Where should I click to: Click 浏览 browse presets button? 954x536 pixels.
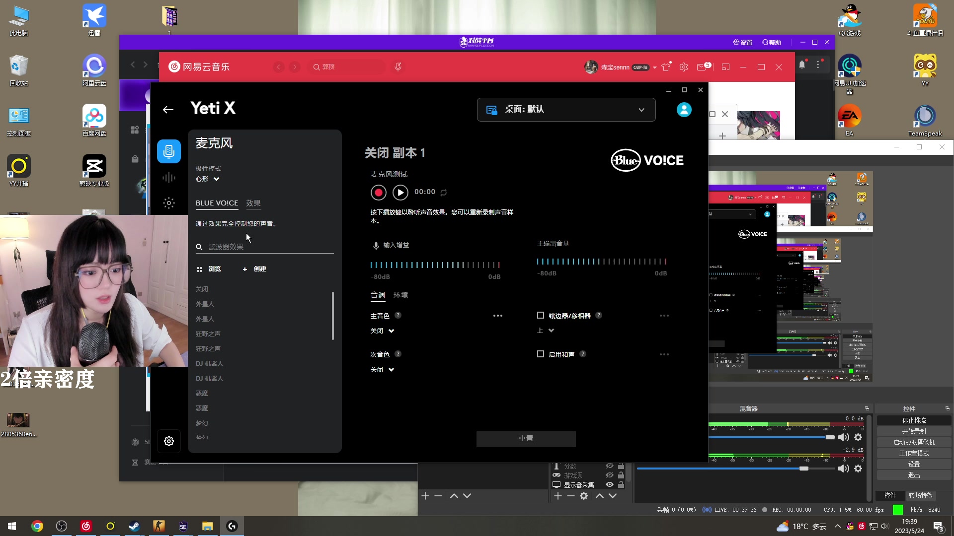point(209,269)
